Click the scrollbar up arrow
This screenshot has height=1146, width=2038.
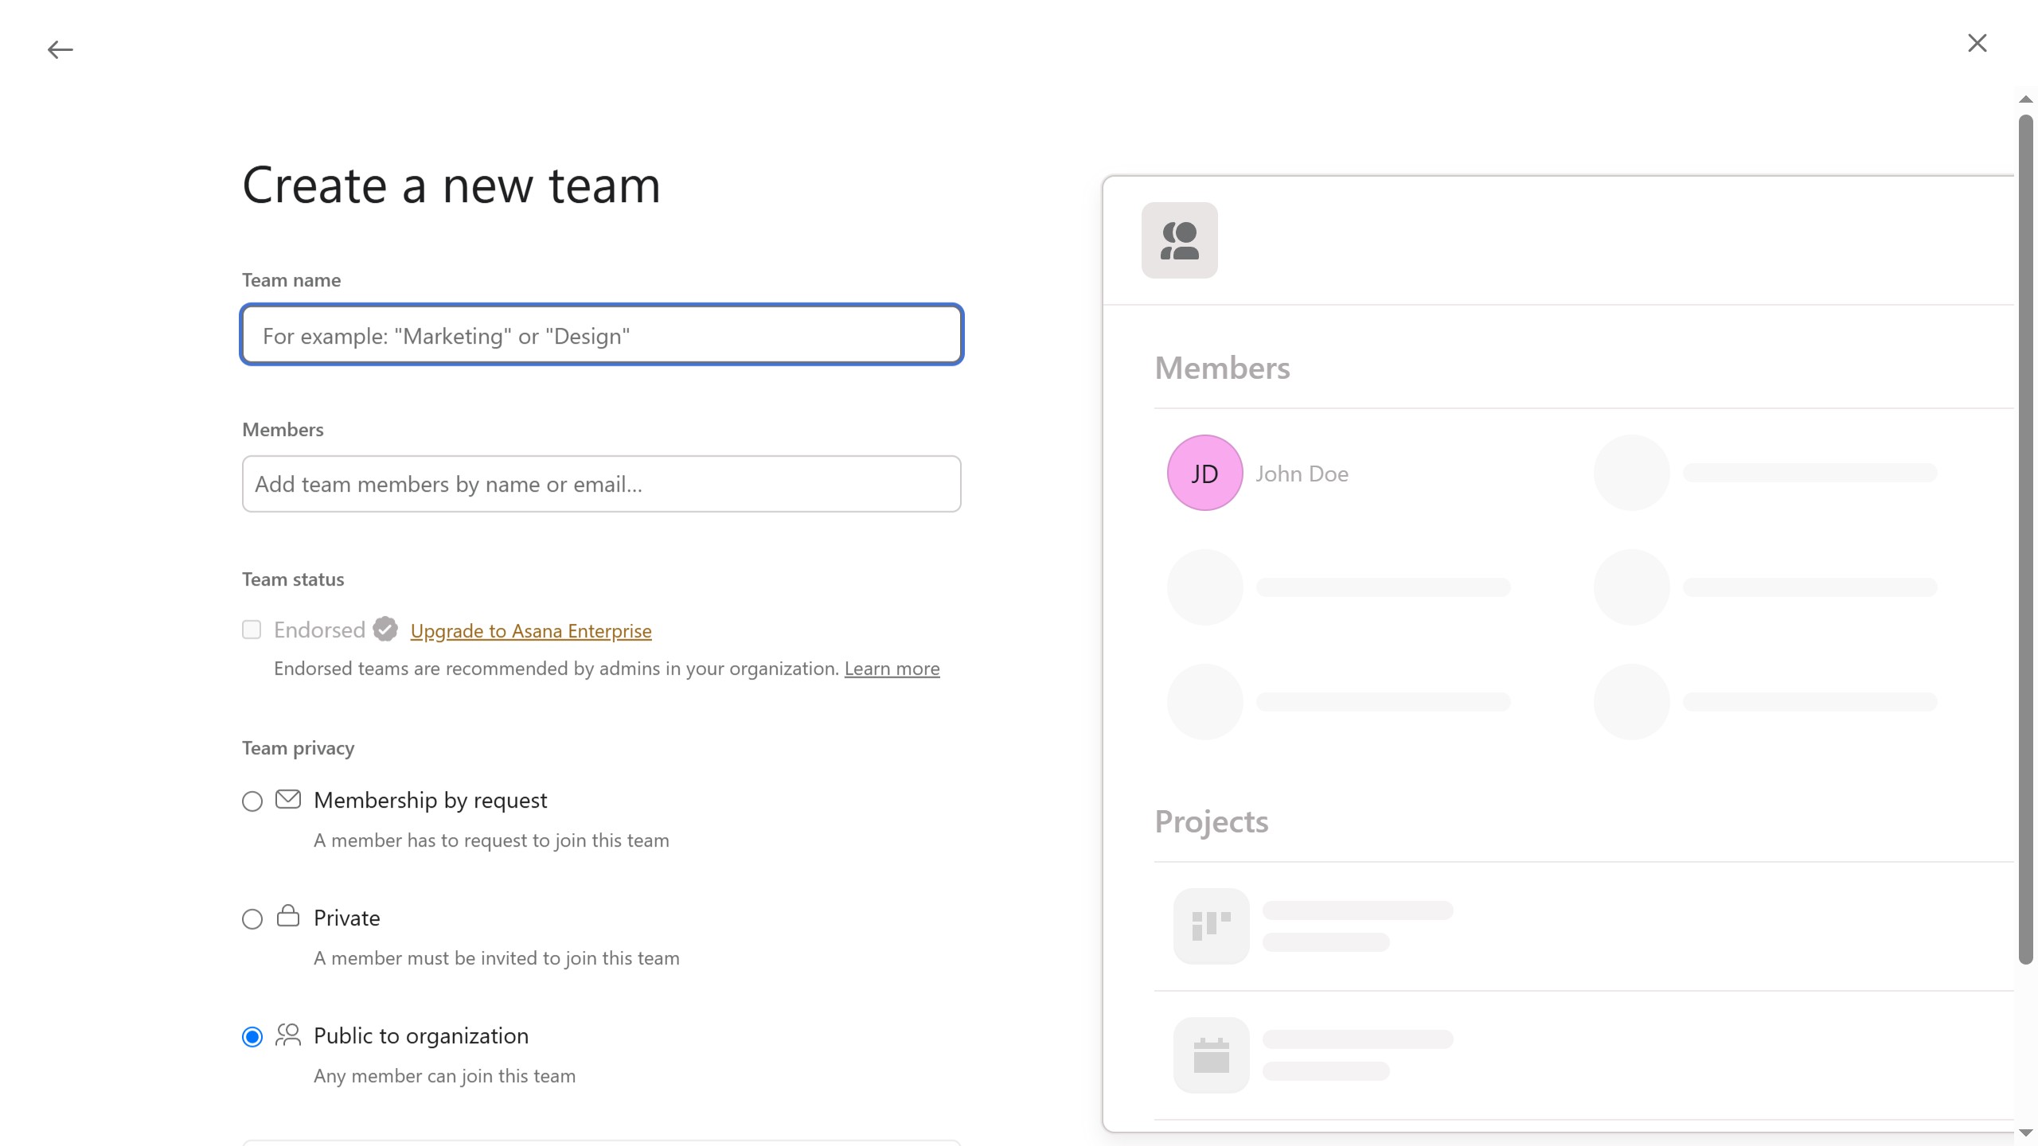click(2026, 99)
